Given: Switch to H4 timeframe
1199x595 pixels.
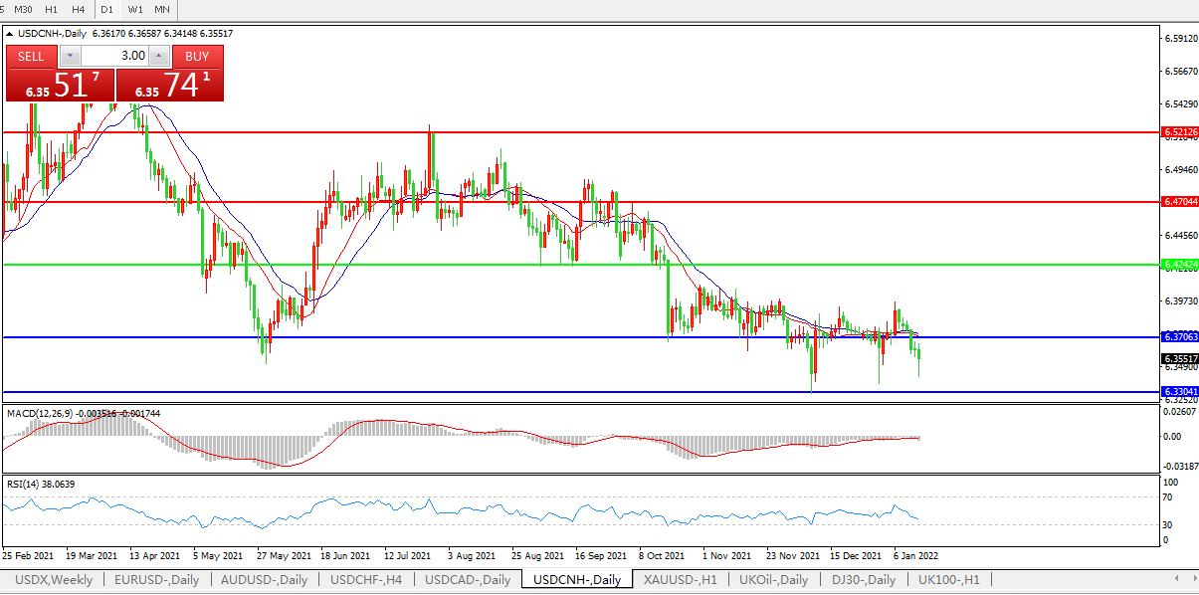Looking at the screenshot, I should pos(78,9).
